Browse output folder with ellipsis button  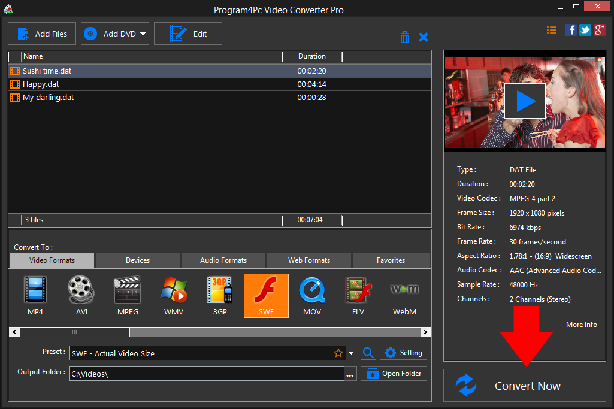(x=350, y=374)
